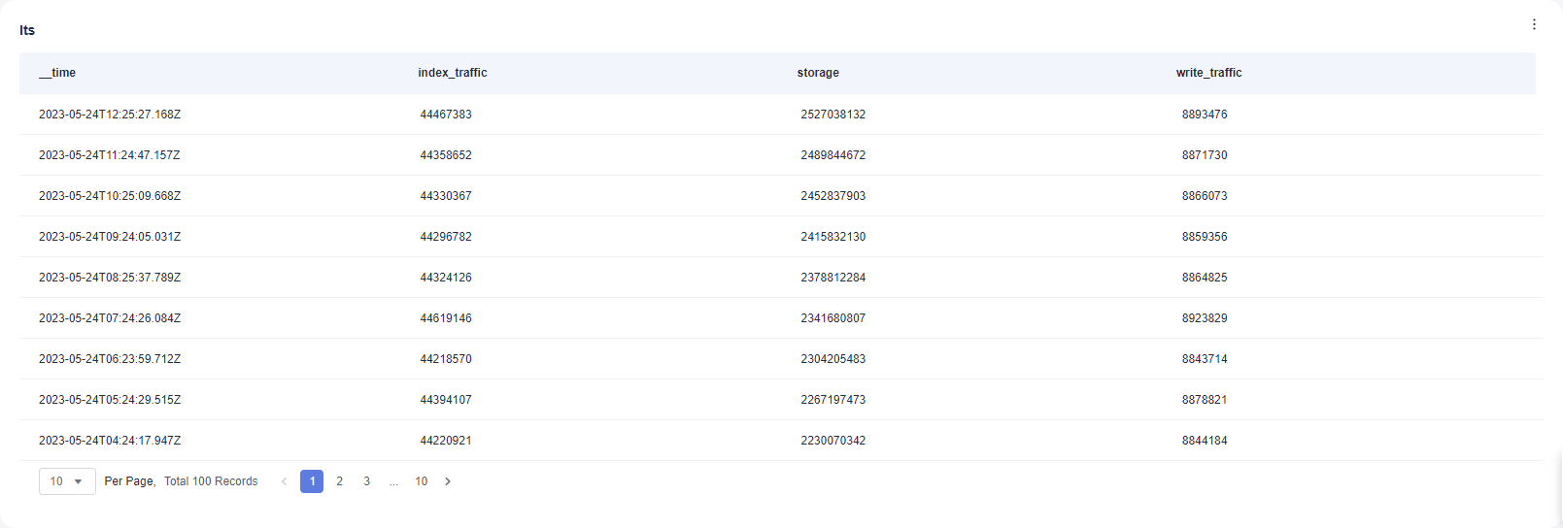The width and height of the screenshot is (1563, 528).
Task: Open the three-dot panel options menu
Action: pyautogui.click(x=1534, y=24)
